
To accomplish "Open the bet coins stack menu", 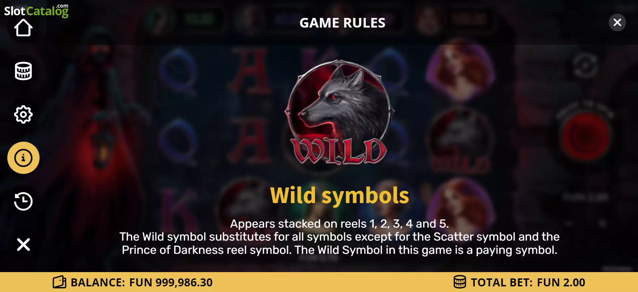I will [23, 71].
